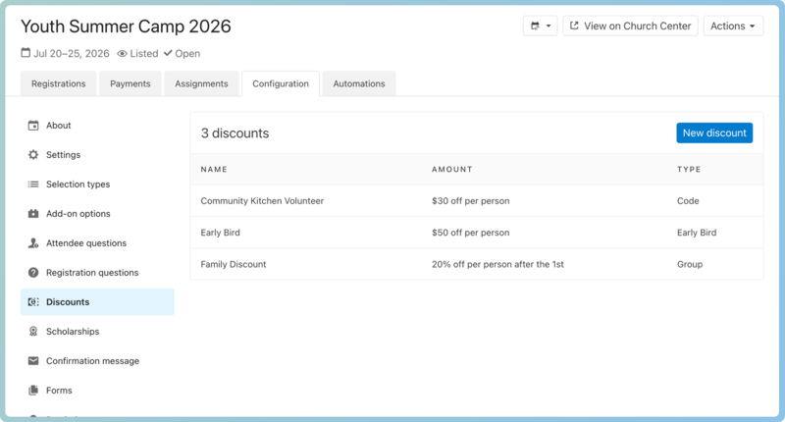785x422 pixels.
Task: Go to the Assignments tab
Action: tap(201, 84)
